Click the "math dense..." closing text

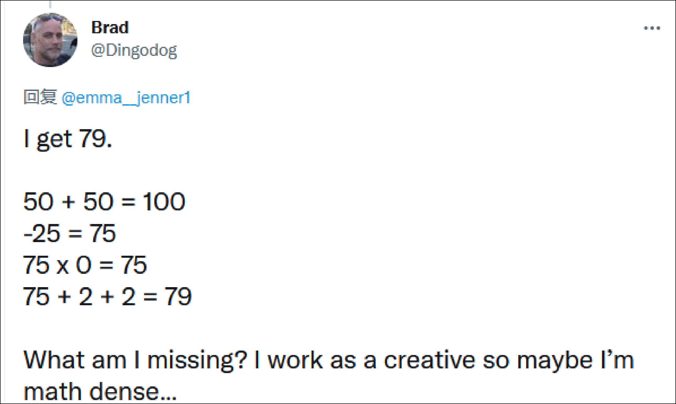click(x=100, y=392)
